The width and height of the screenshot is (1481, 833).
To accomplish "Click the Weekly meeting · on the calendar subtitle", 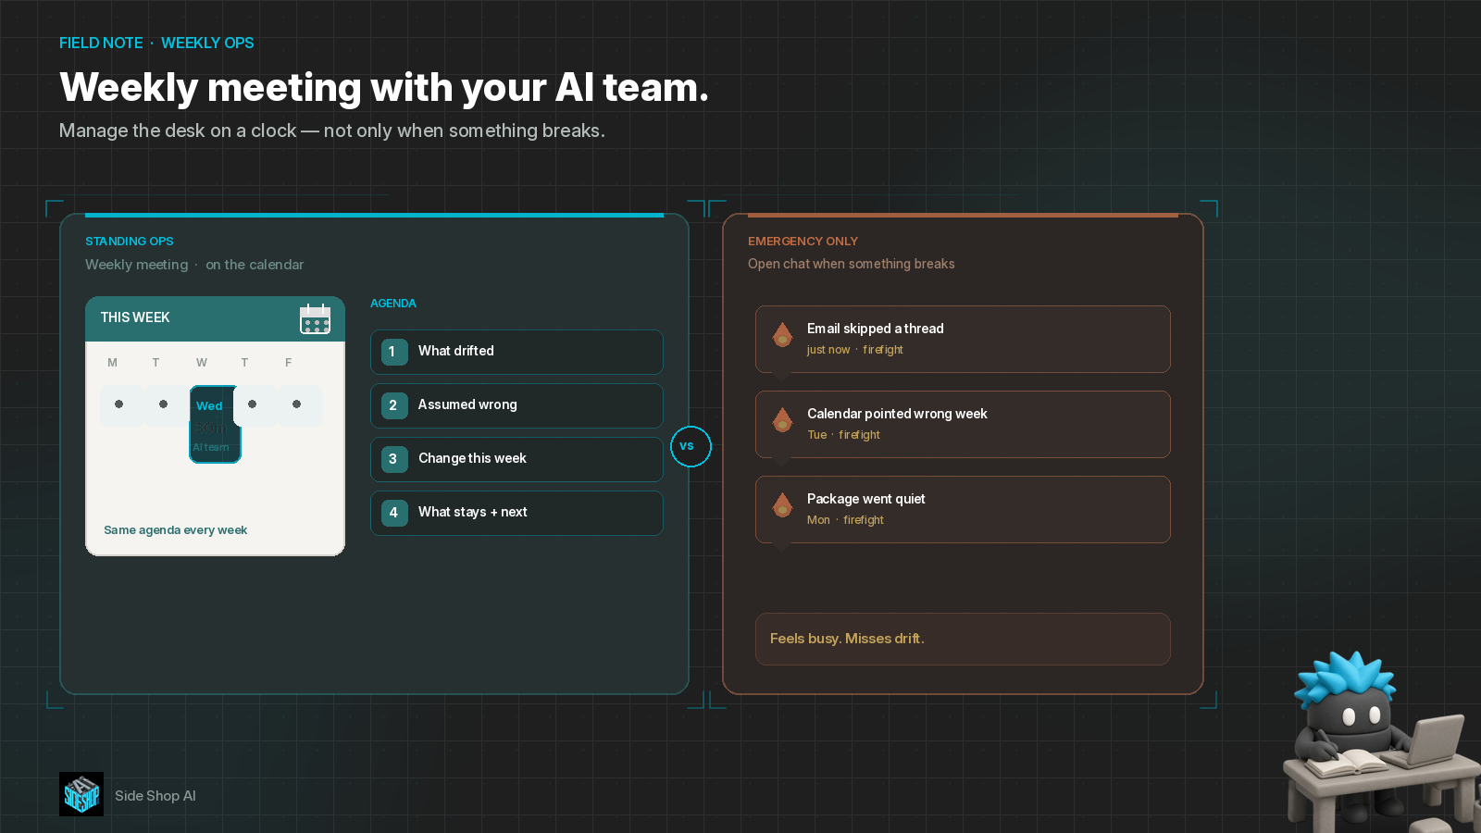I will (x=194, y=265).
